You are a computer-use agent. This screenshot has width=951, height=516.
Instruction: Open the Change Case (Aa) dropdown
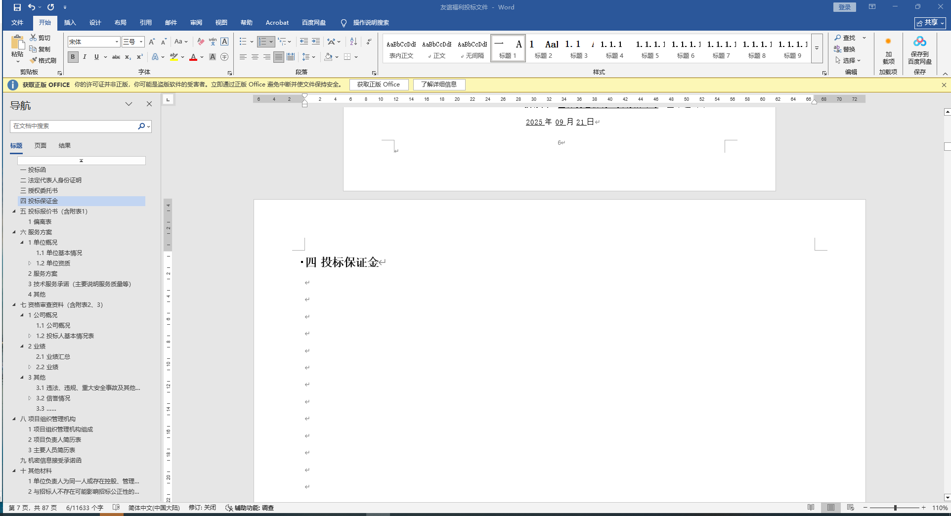[x=181, y=42]
